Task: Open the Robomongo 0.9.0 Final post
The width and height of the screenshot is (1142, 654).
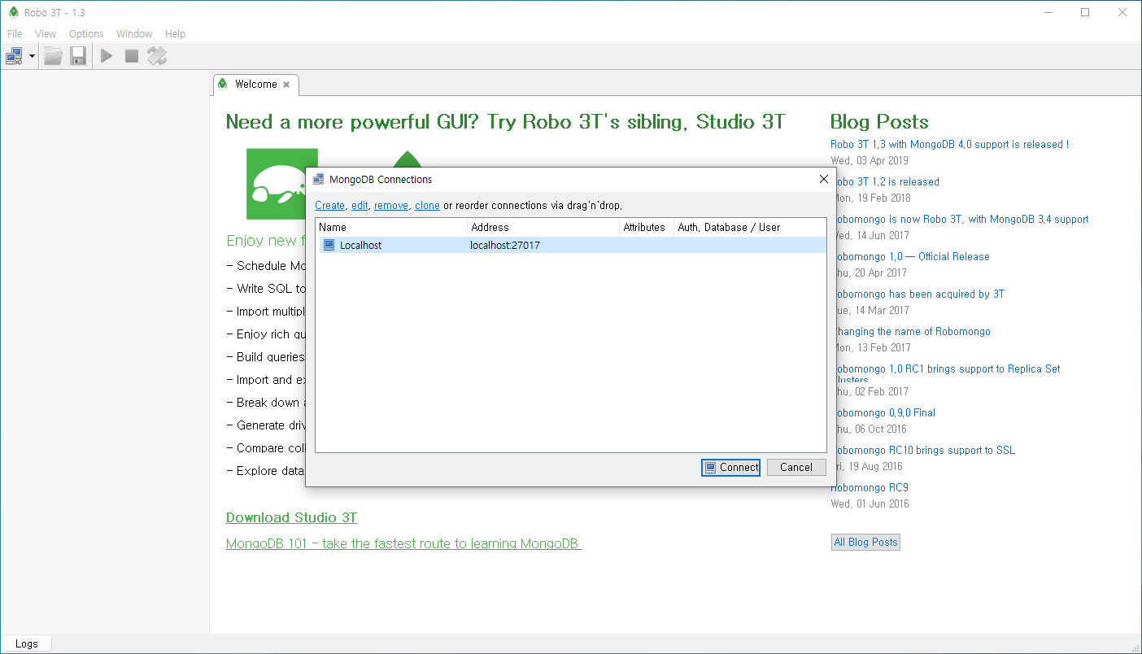Action: coord(884,412)
